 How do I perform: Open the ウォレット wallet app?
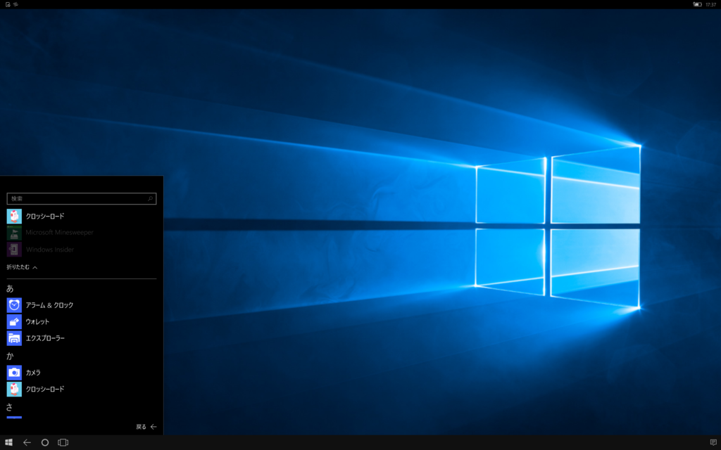82,321
